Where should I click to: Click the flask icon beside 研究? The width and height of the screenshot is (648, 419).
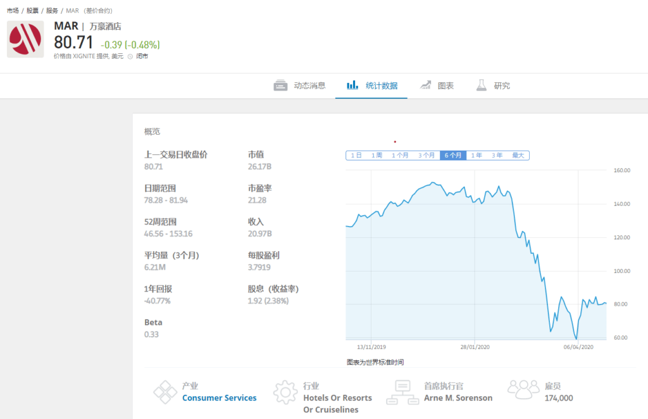[x=482, y=85]
